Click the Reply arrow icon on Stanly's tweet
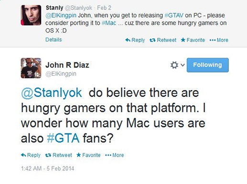This screenshot has height=184, width=247. (x=128, y=40)
